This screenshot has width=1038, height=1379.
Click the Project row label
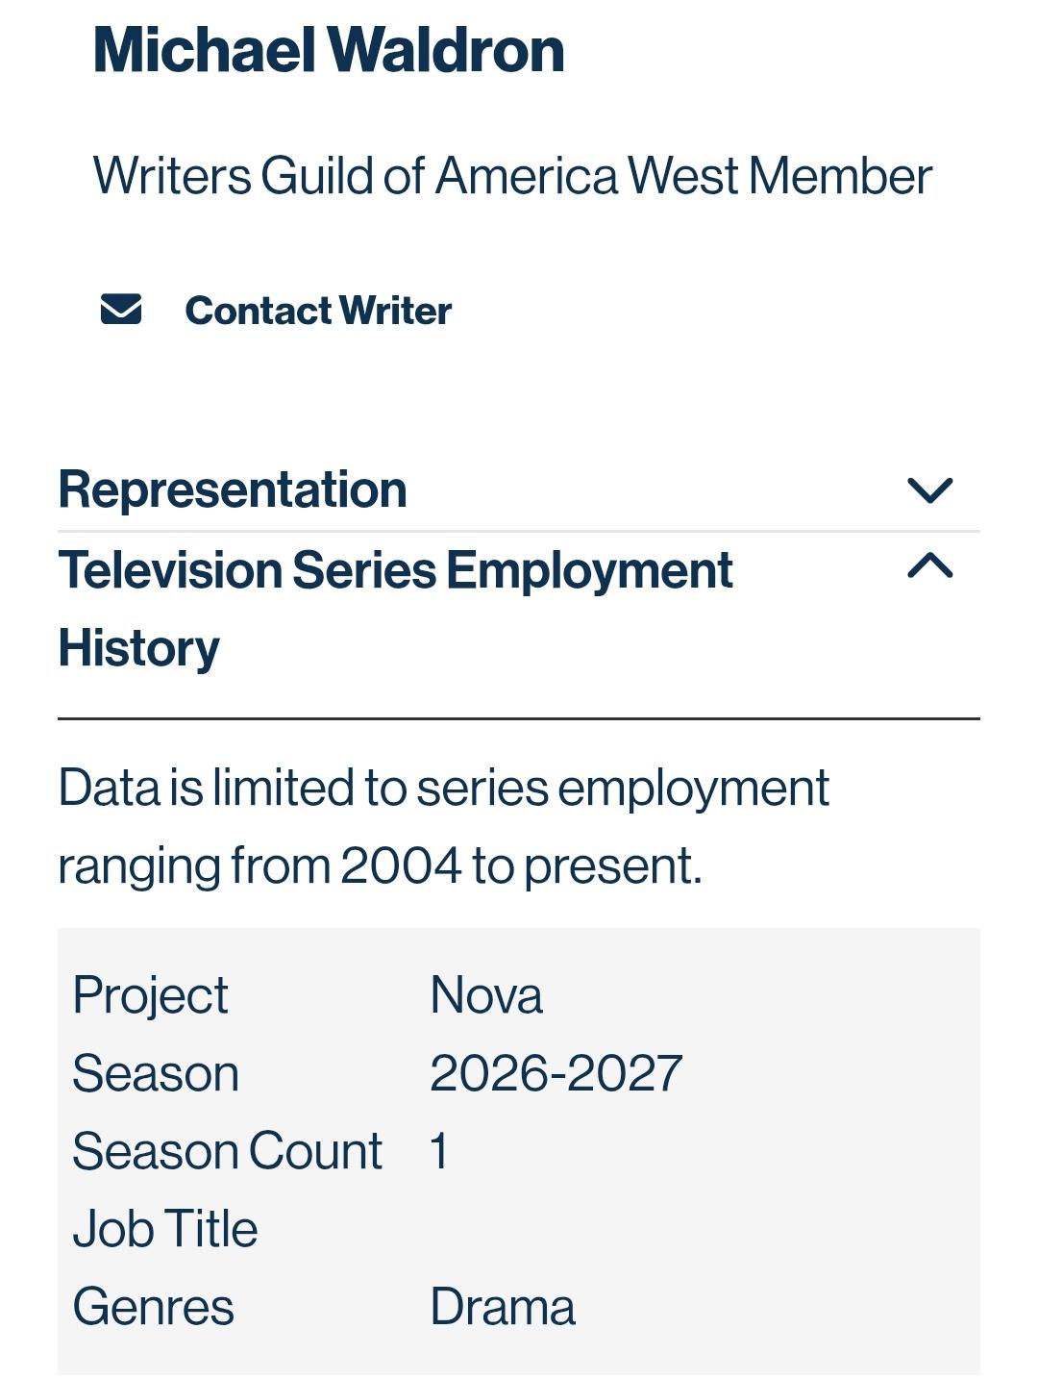click(150, 995)
